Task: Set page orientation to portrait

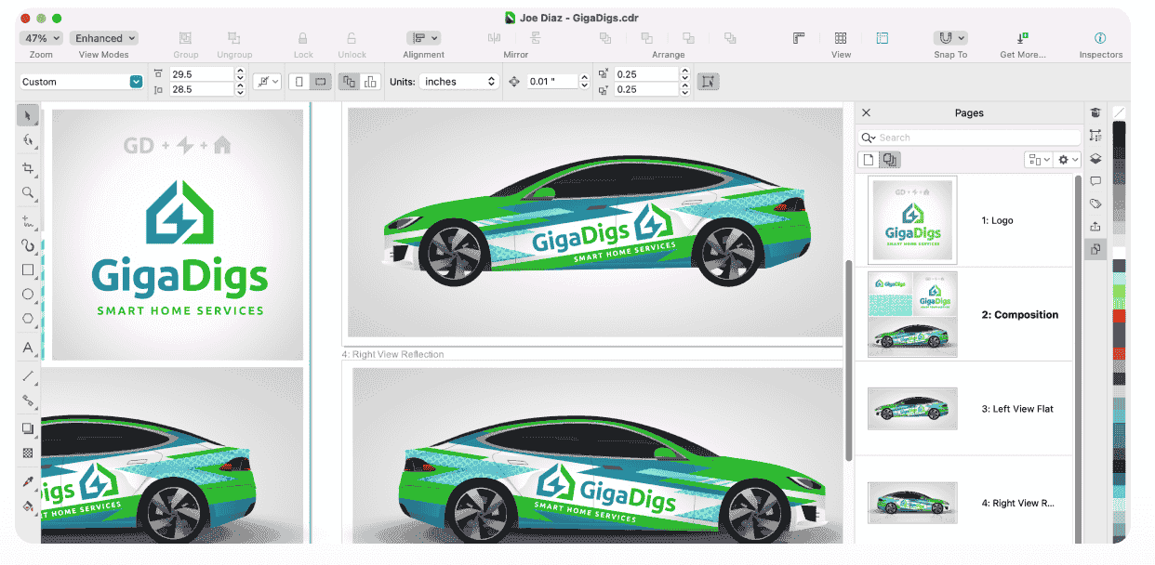Action: tap(299, 82)
